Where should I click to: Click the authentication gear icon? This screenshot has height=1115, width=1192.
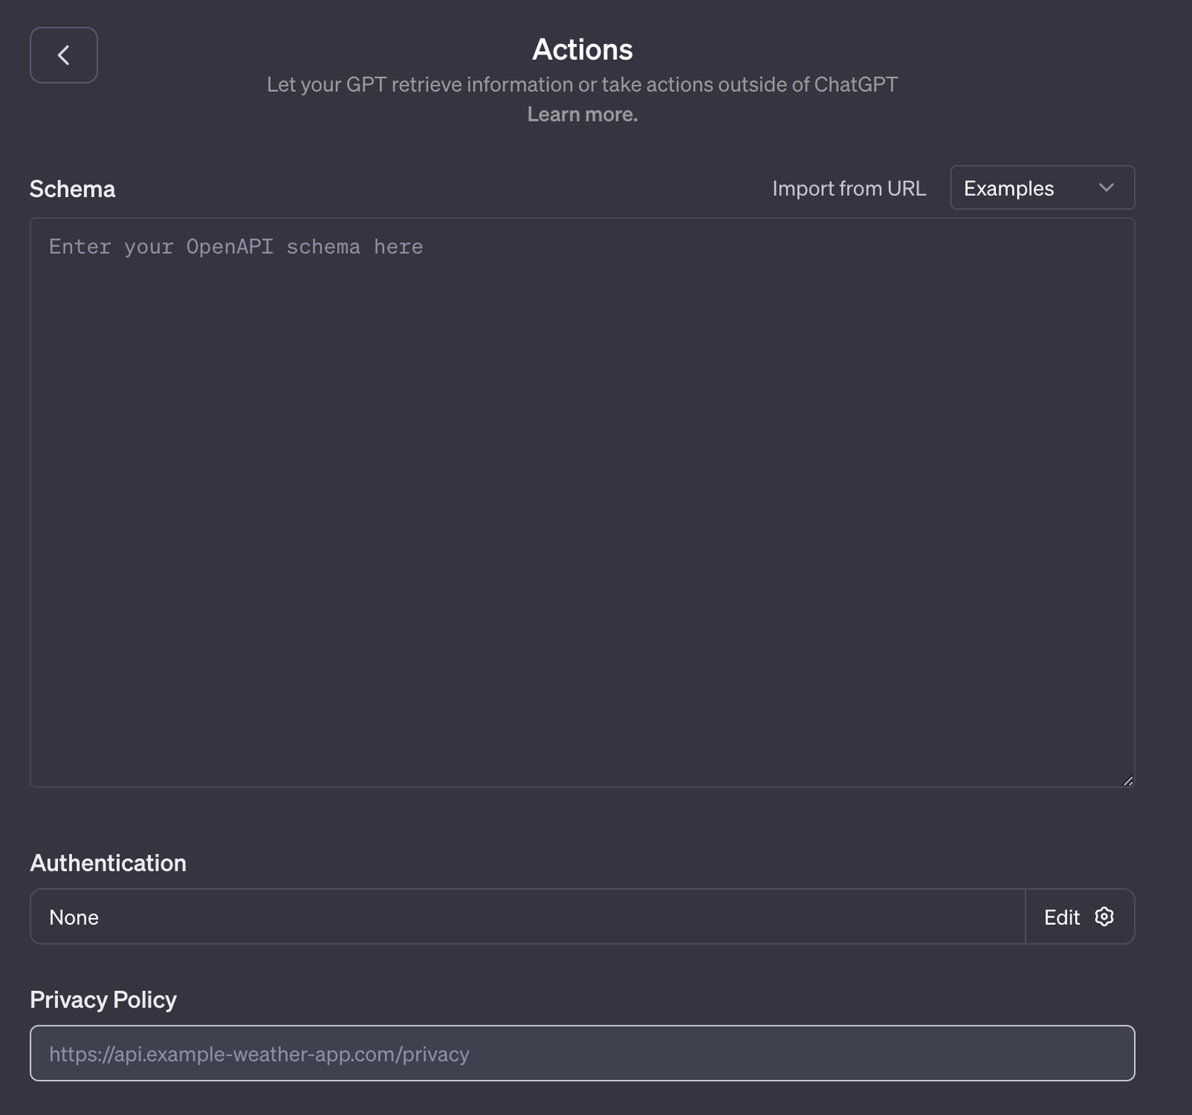tap(1104, 916)
